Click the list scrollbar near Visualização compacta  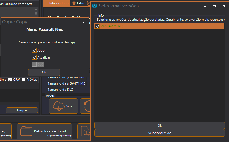tap(36, 13)
